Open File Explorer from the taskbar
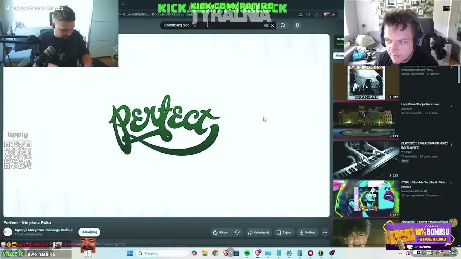This screenshot has height=259, width=461. [x=205, y=253]
